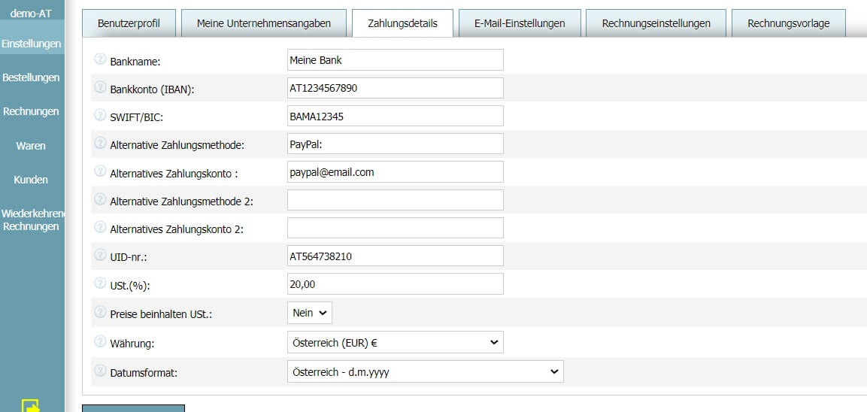This screenshot has width=867, height=412.
Task: Show help for Alternative Zahlungsmethode 2
Action: (x=100, y=199)
